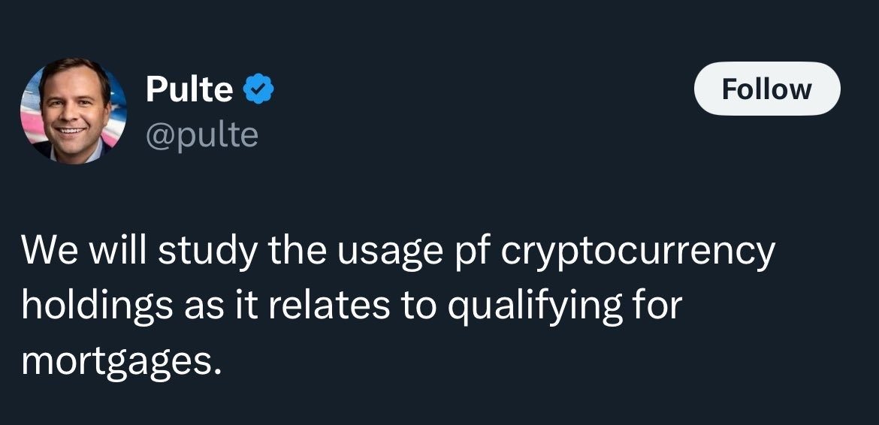The image size is (879, 425).
Task: Click the Pulte display name
Action: [x=189, y=90]
